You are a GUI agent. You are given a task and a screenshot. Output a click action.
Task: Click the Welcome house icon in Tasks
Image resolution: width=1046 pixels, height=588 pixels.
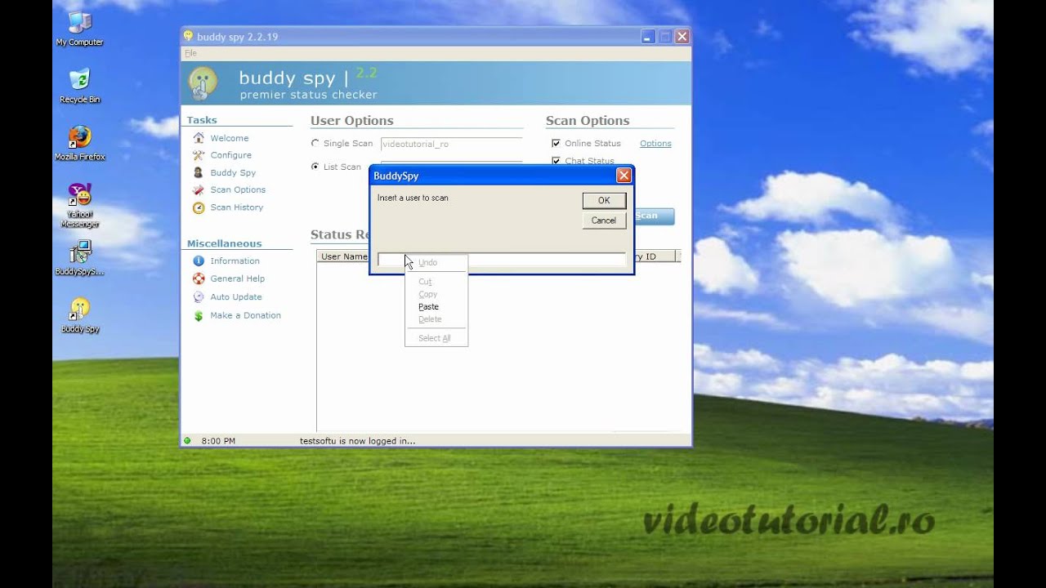(x=199, y=138)
